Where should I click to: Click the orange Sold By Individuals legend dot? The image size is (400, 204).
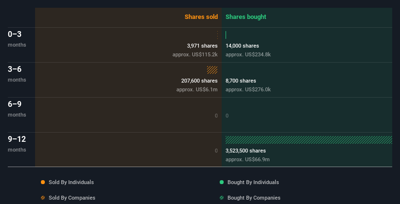(43, 182)
